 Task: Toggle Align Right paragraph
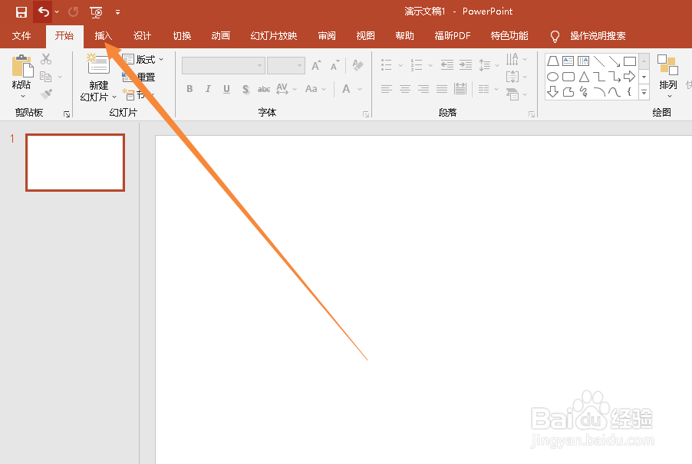(423, 89)
